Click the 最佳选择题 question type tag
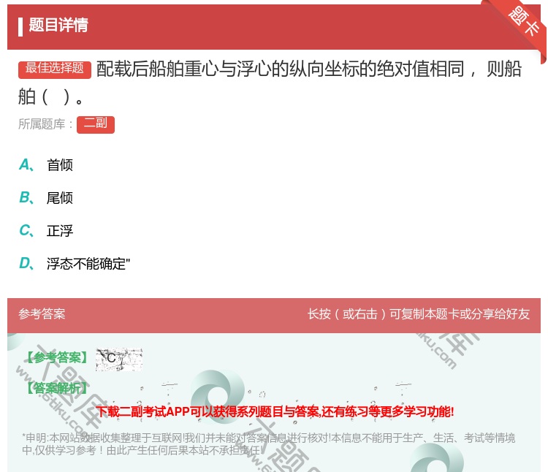 tap(55, 69)
